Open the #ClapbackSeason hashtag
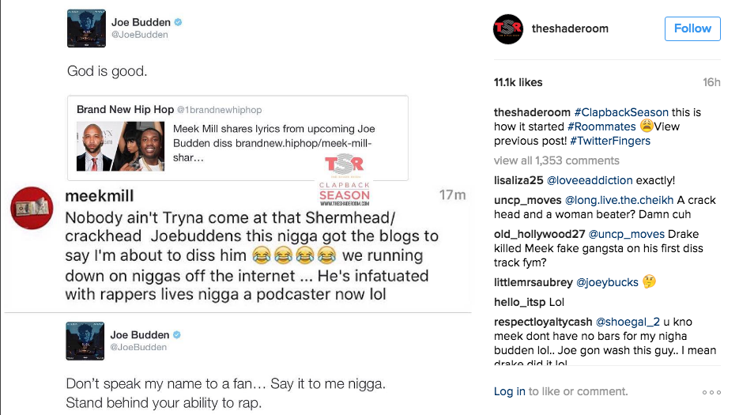739x415 pixels. pos(621,112)
